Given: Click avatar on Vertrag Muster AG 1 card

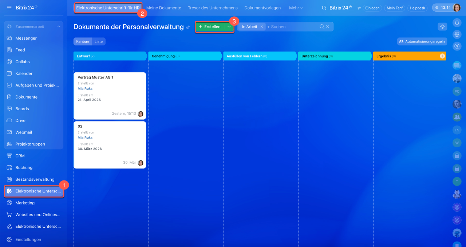Looking at the screenshot, I should tap(141, 114).
